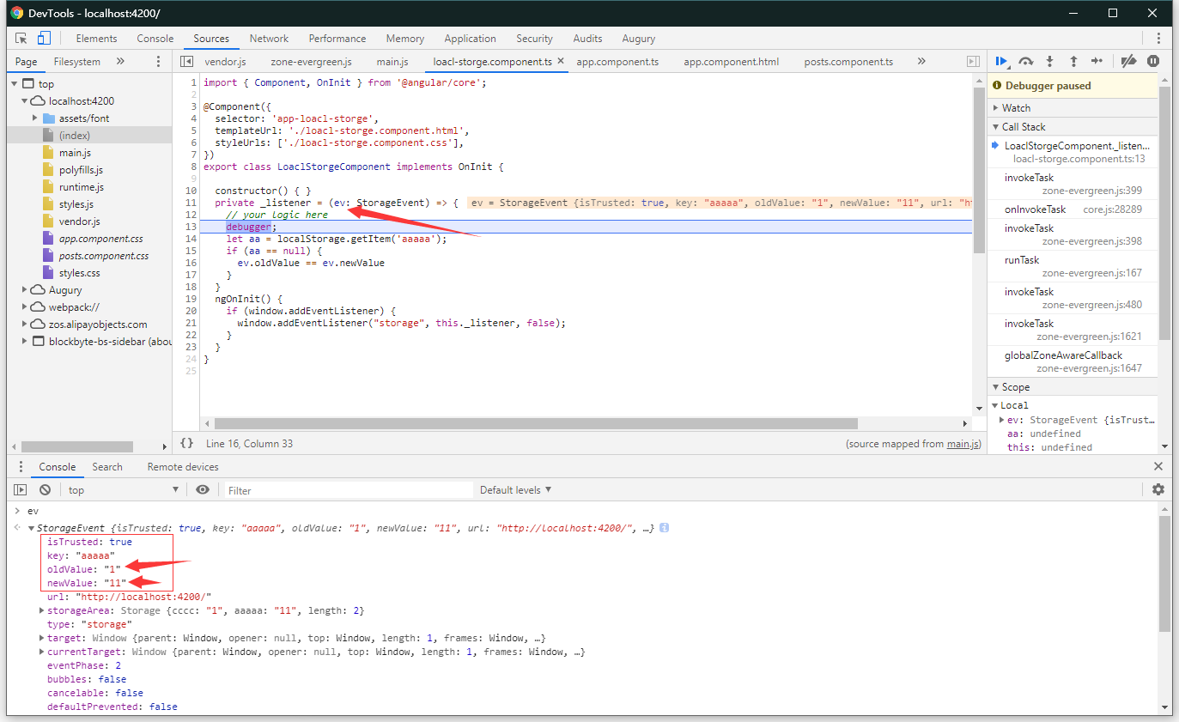Step out of current function

point(1073,61)
